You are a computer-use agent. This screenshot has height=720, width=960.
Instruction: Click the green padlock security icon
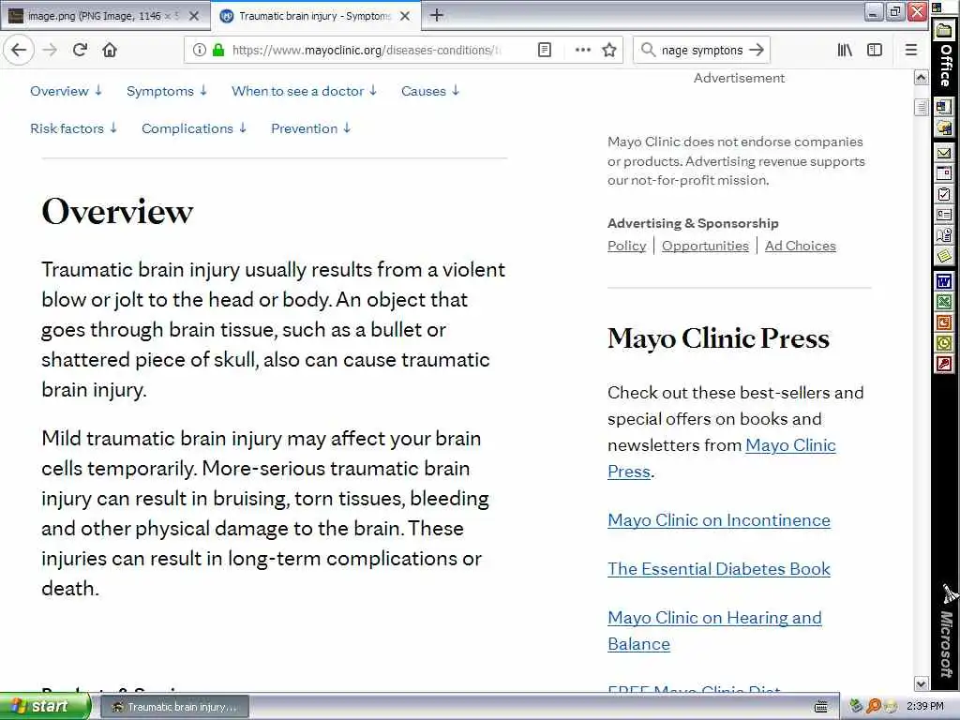tap(217, 50)
